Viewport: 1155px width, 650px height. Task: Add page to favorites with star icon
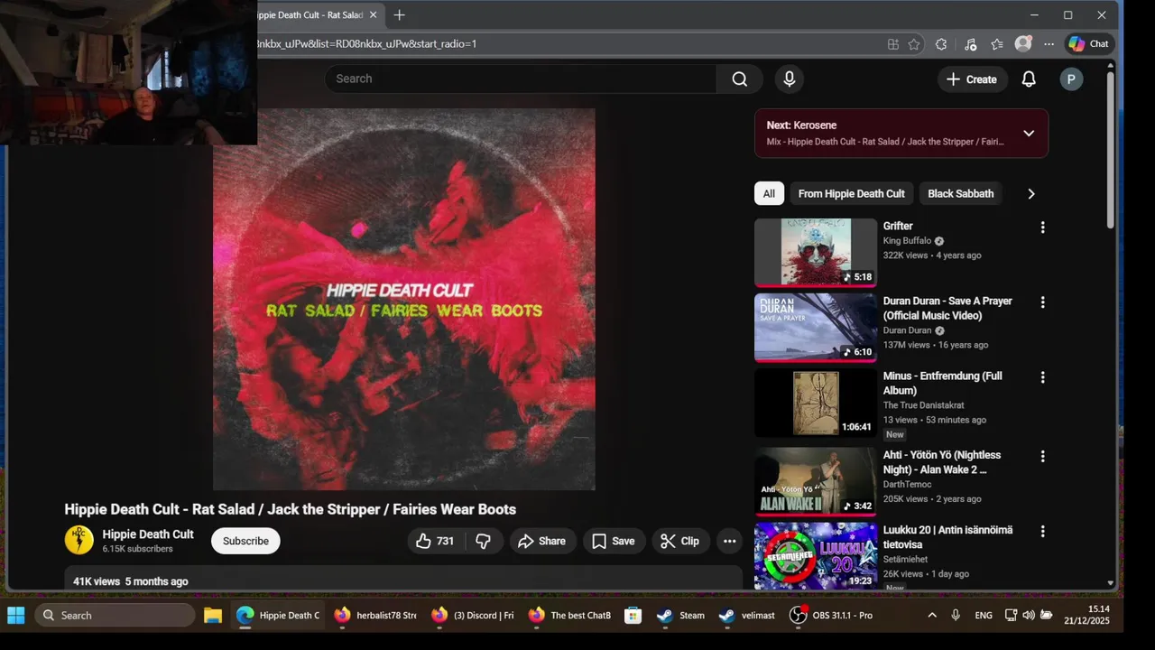[x=914, y=44]
